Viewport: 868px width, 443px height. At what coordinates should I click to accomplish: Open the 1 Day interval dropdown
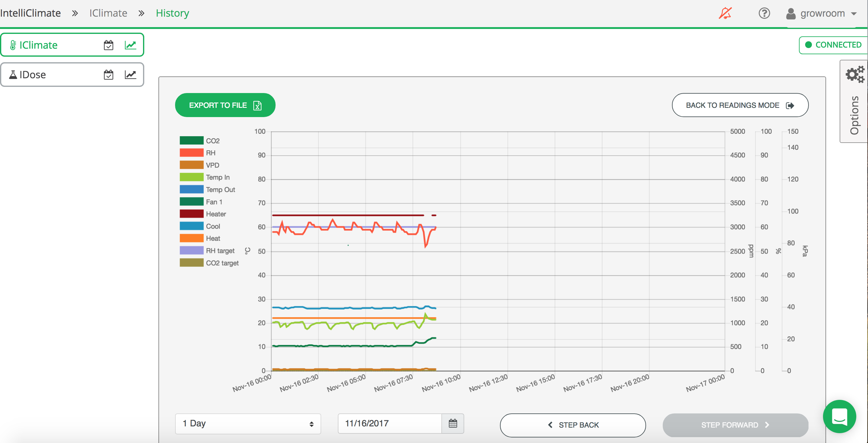coord(248,424)
